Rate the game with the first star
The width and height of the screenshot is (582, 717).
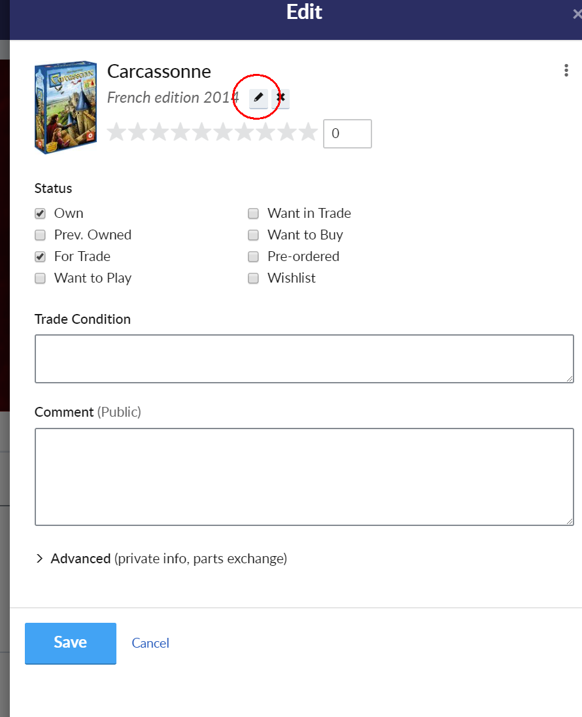[x=116, y=133]
